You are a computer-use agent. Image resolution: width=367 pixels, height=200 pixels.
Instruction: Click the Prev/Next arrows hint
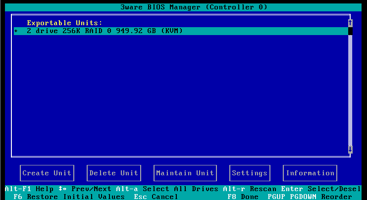85,189
